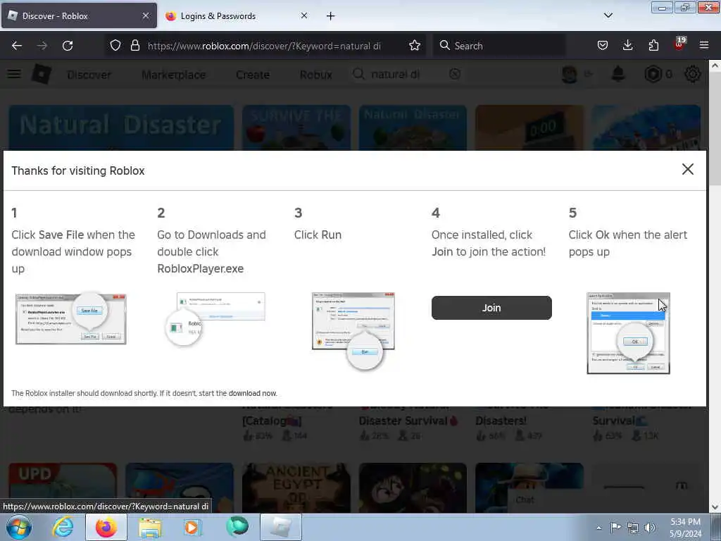Screen dimensions: 721x541
Task: Click the browser forward arrow
Action: coord(42,46)
